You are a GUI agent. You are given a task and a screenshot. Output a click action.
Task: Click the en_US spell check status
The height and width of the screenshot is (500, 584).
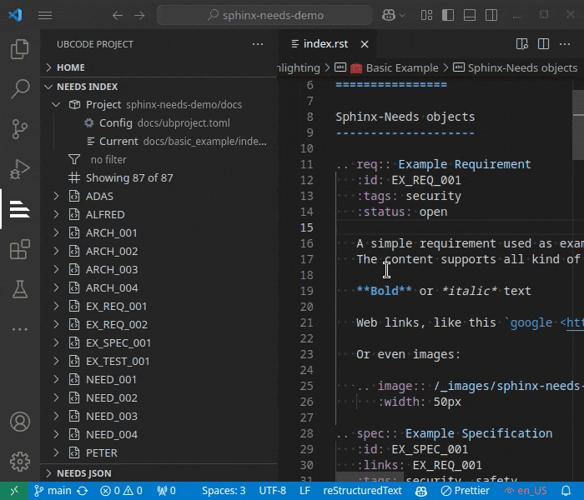click(x=526, y=491)
